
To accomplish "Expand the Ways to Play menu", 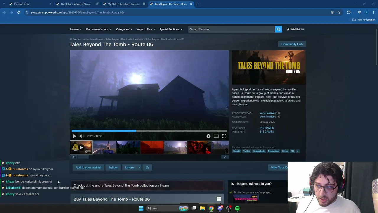I will pos(146,29).
